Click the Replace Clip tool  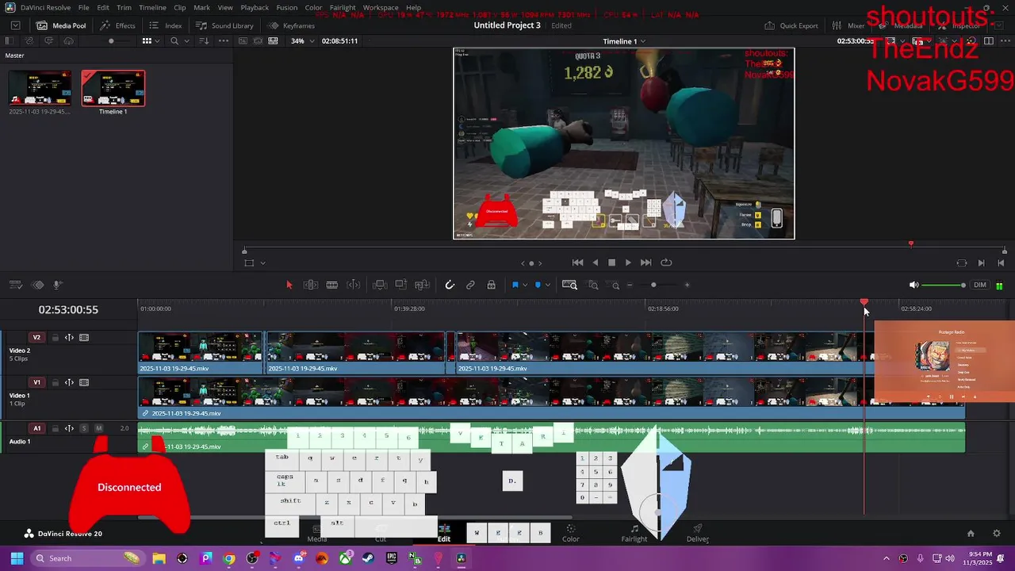[x=422, y=285]
